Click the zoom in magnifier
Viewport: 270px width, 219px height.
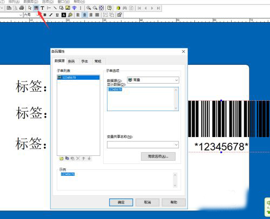89,8
